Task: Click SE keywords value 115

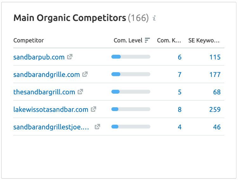Action: (215, 57)
